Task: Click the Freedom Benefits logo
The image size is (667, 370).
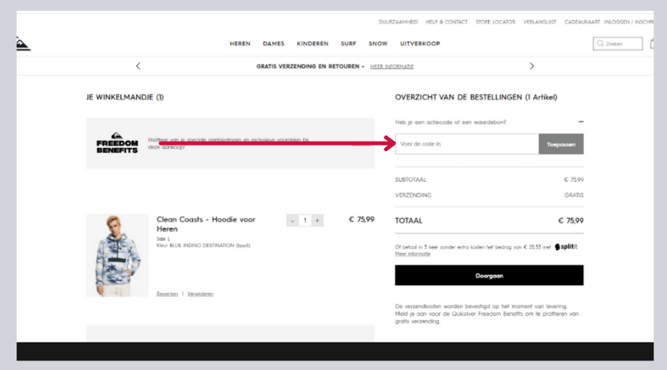Action: pos(117,143)
